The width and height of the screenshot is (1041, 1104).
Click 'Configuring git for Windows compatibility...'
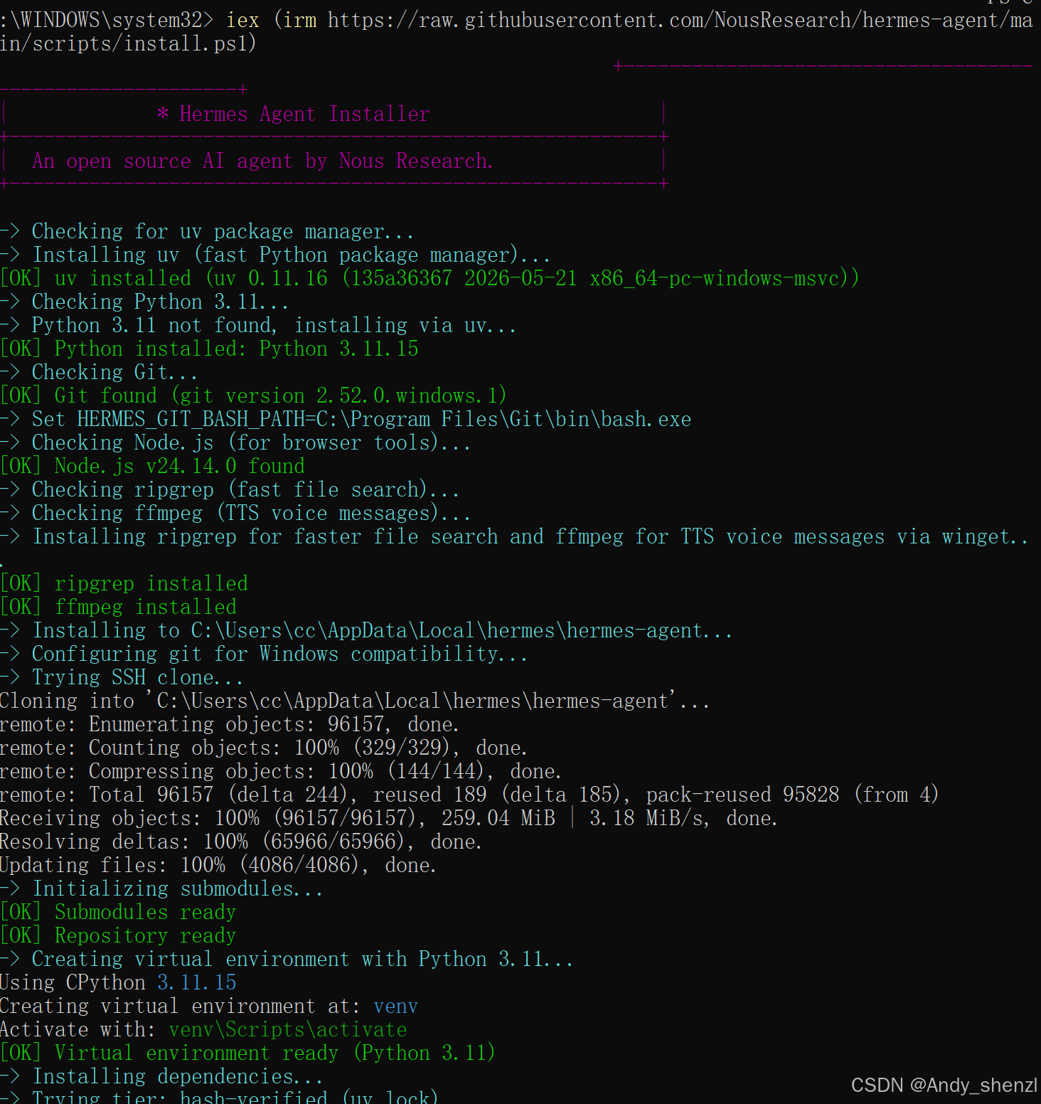coord(264,654)
